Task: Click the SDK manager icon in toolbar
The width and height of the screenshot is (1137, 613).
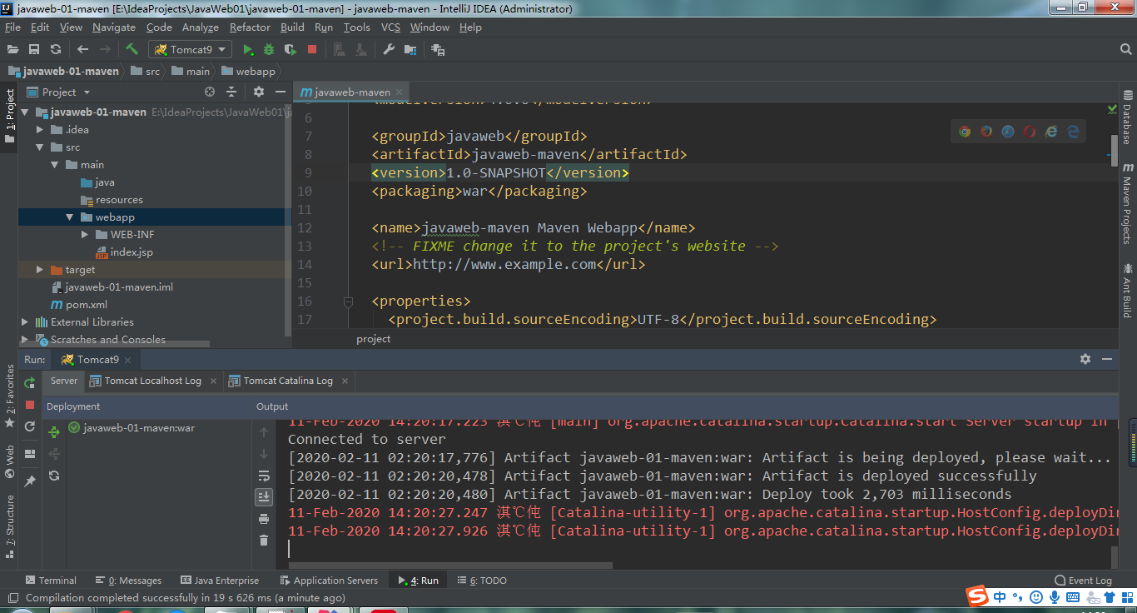Action: [439, 50]
